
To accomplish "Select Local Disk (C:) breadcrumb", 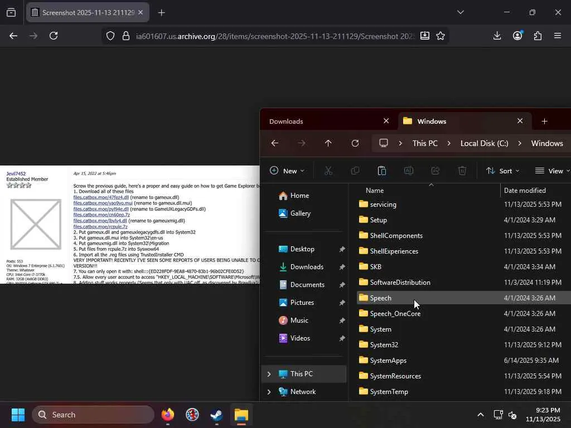I will tap(485, 143).
